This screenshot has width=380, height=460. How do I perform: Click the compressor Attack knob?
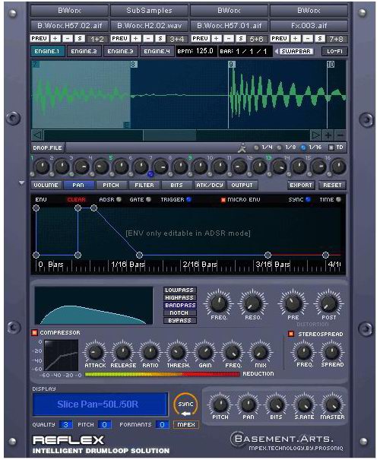click(95, 352)
